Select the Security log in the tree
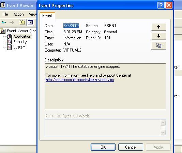182x153 pixels. coord(20,42)
